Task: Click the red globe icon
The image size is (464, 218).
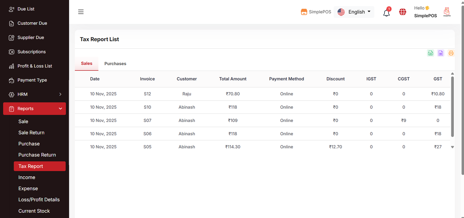Action: coord(403,12)
